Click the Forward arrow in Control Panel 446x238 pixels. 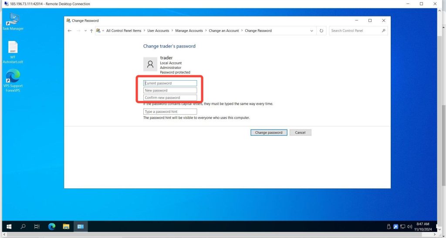(x=78, y=31)
